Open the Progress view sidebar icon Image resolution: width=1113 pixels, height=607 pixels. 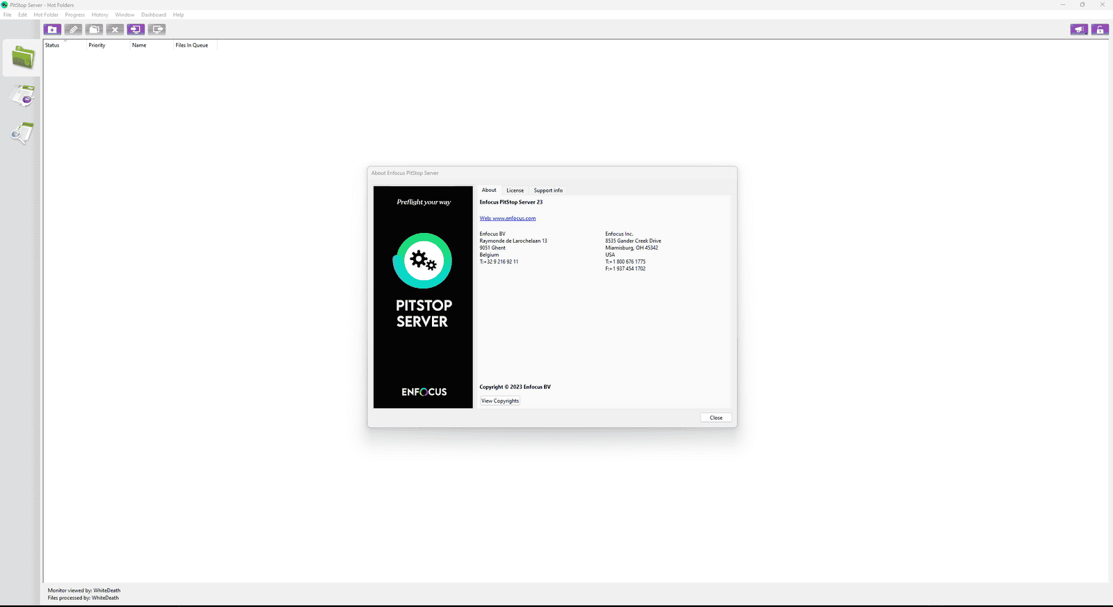[23, 96]
